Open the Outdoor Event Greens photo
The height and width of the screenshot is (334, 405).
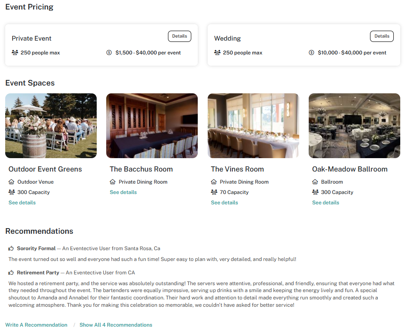point(51,126)
